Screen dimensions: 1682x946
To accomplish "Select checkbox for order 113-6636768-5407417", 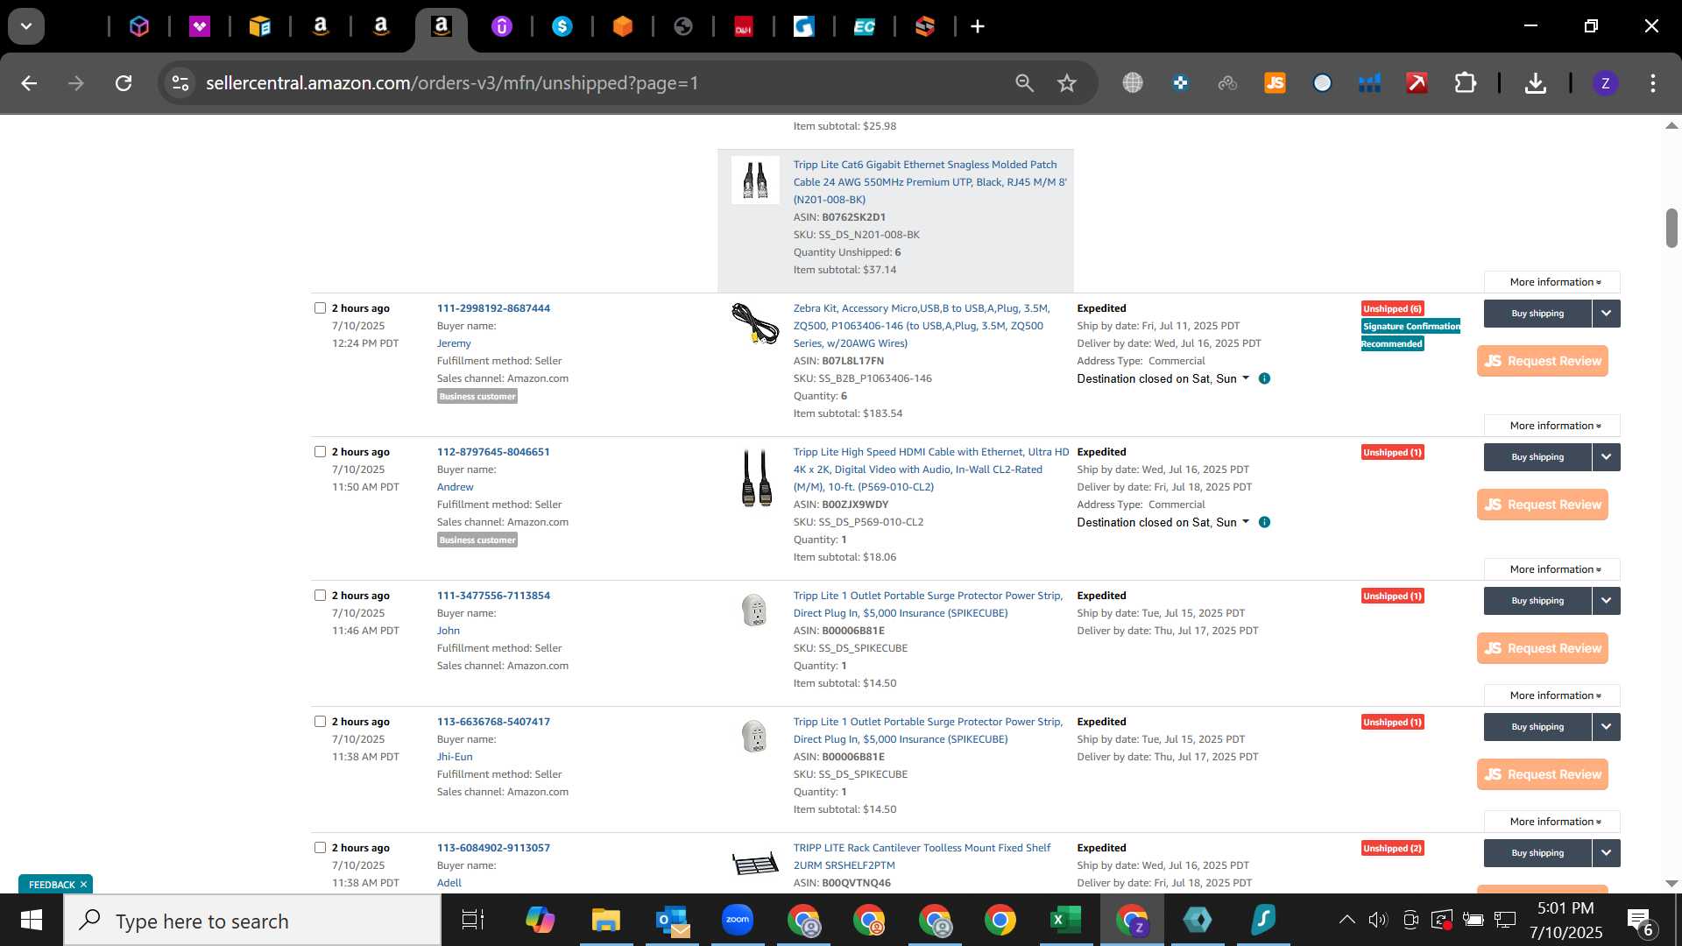I will 320,721.
